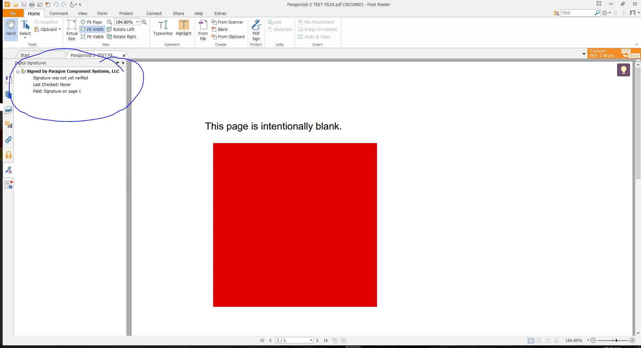Open the Bookmarks panel icon in sidebar
Viewport: 641px width, 348px height.
click(9, 80)
